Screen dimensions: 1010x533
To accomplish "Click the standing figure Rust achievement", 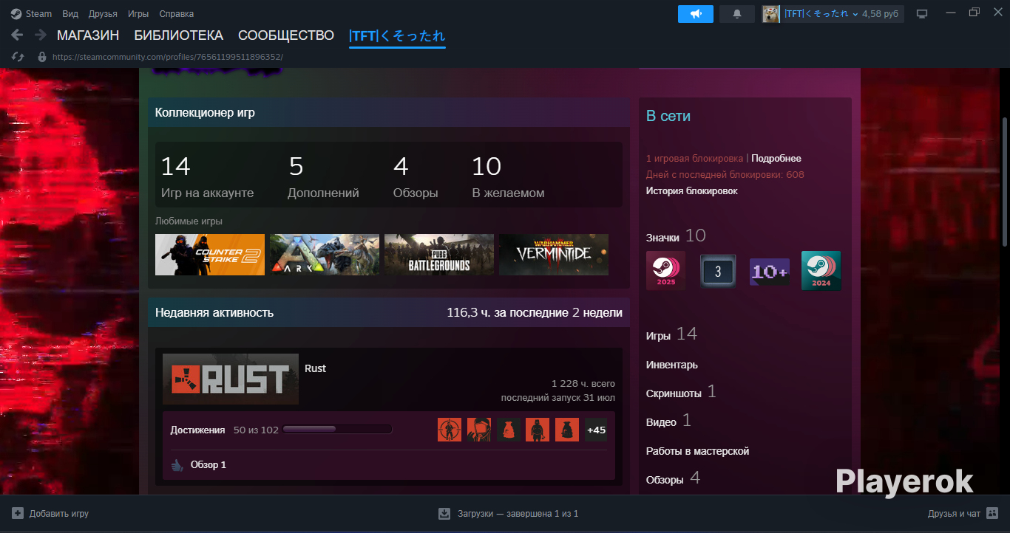I will (x=538, y=430).
